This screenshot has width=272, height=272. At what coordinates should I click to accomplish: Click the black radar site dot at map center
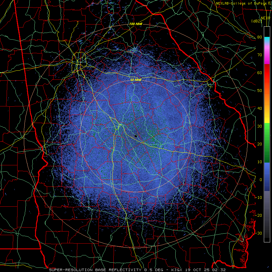(x=136, y=136)
